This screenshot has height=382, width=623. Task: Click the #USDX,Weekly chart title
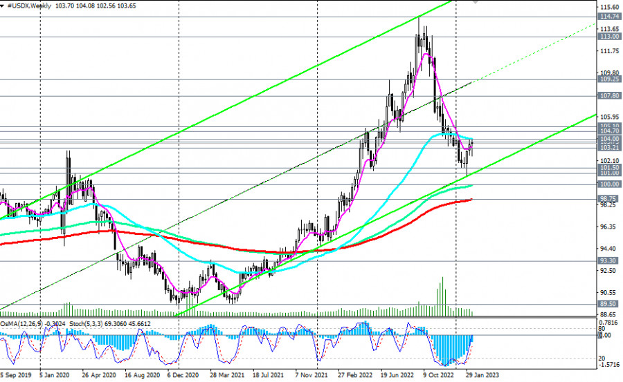coord(31,5)
